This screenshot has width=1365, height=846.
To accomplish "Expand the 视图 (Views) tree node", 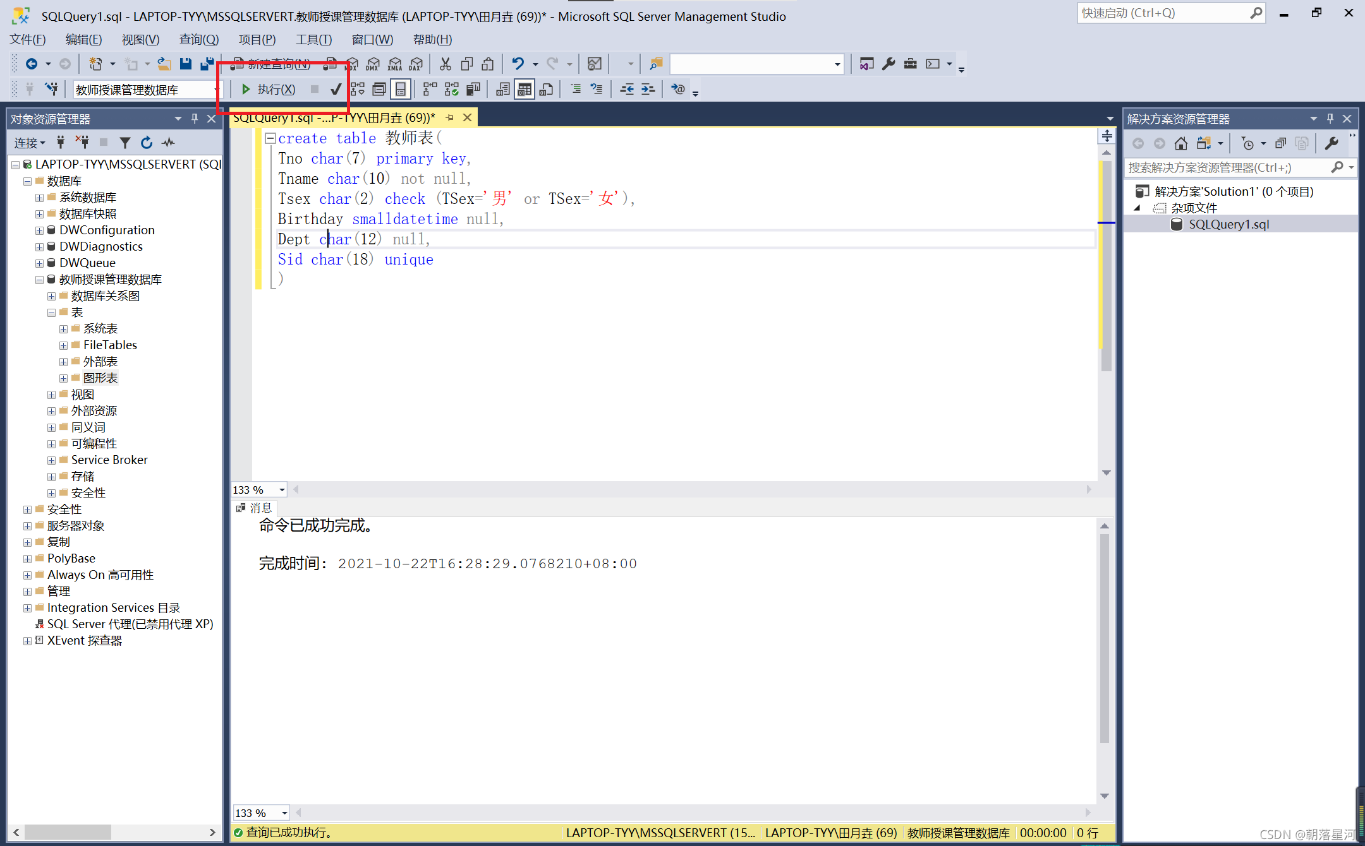I will coord(52,395).
